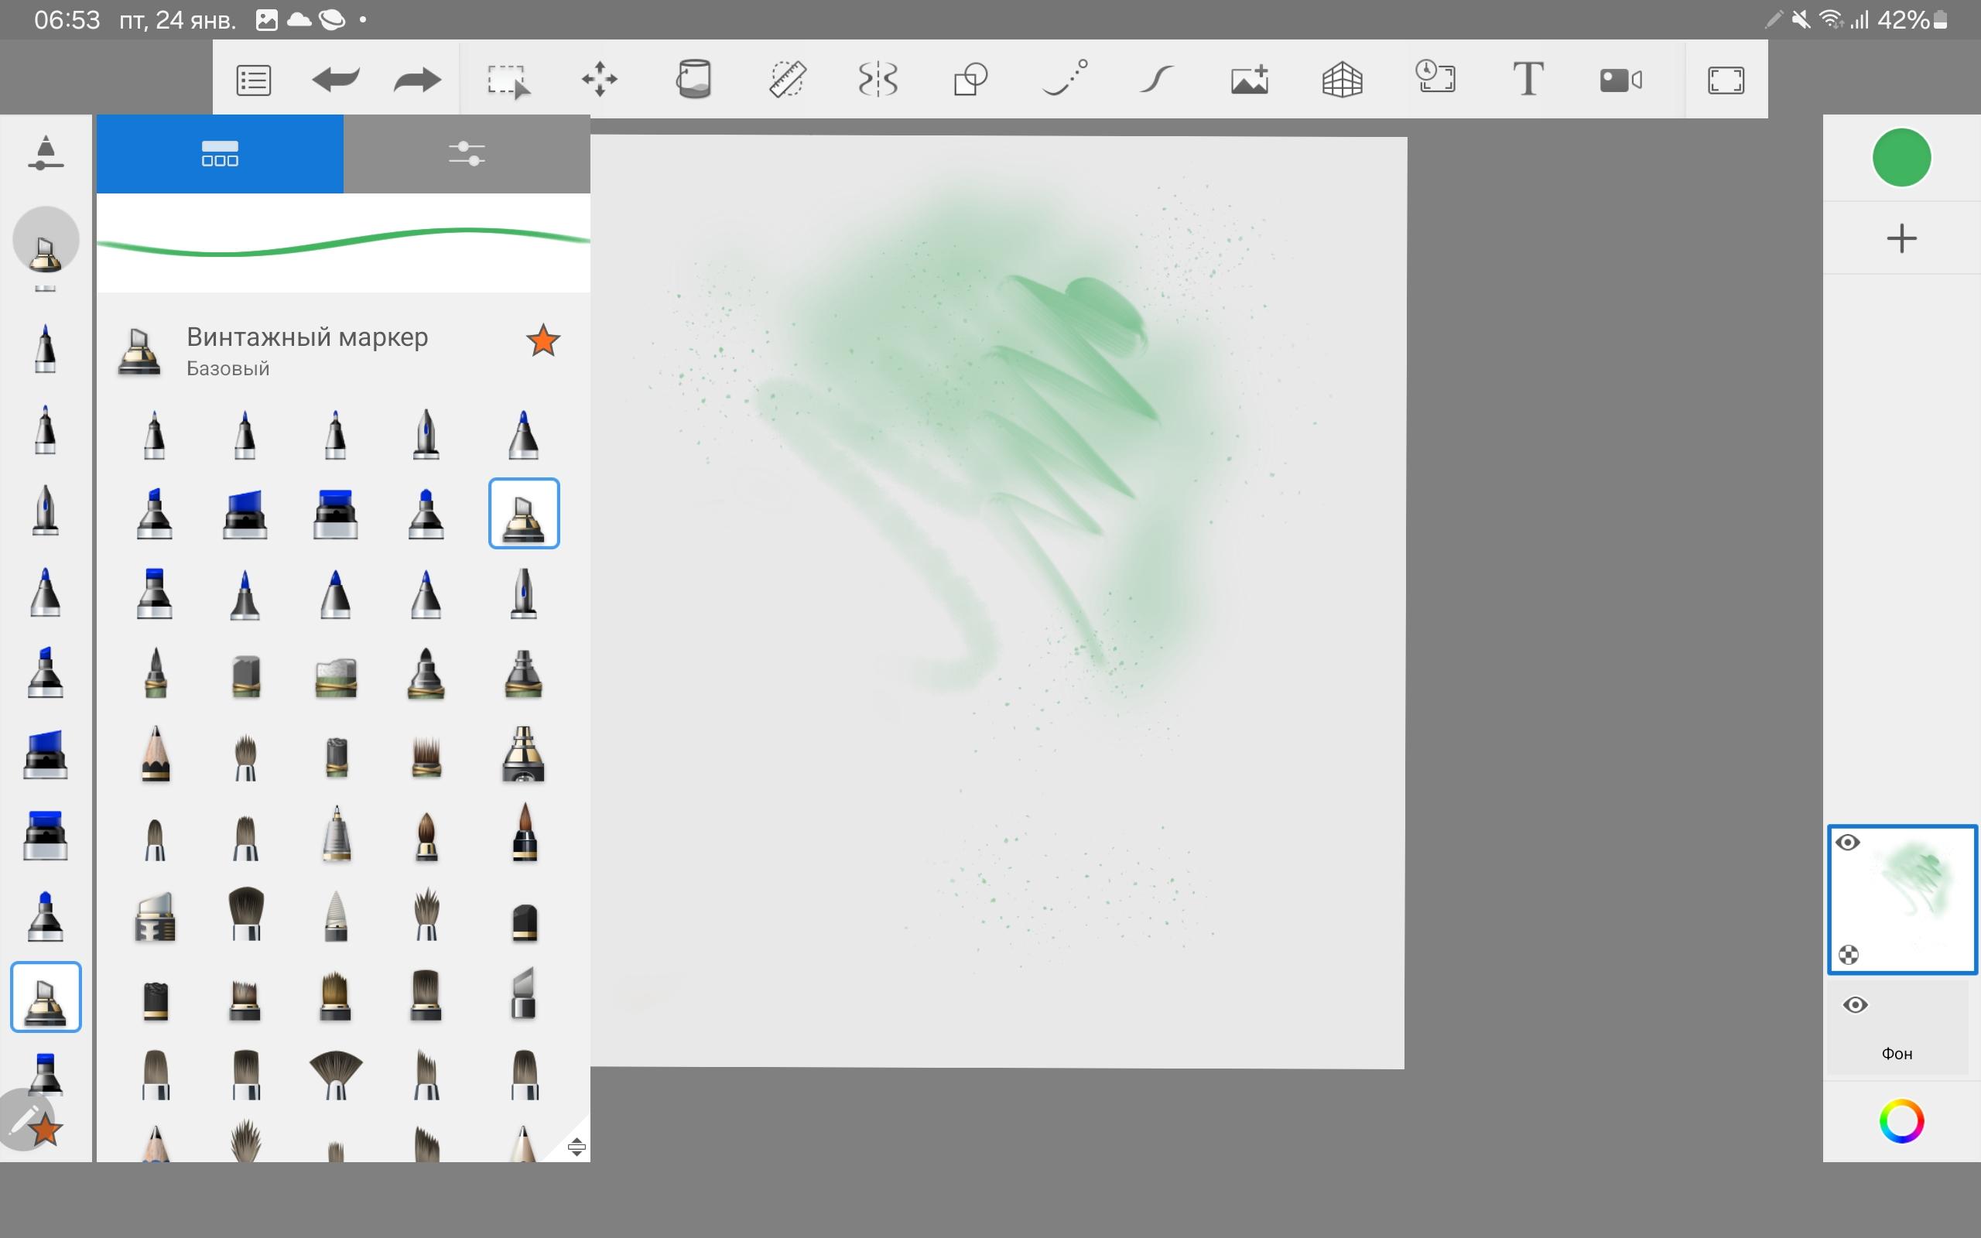The height and width of the screenshot is (1238, 1981).
Task: Switch to brush settings sliders tab
Action: point(467,154)
